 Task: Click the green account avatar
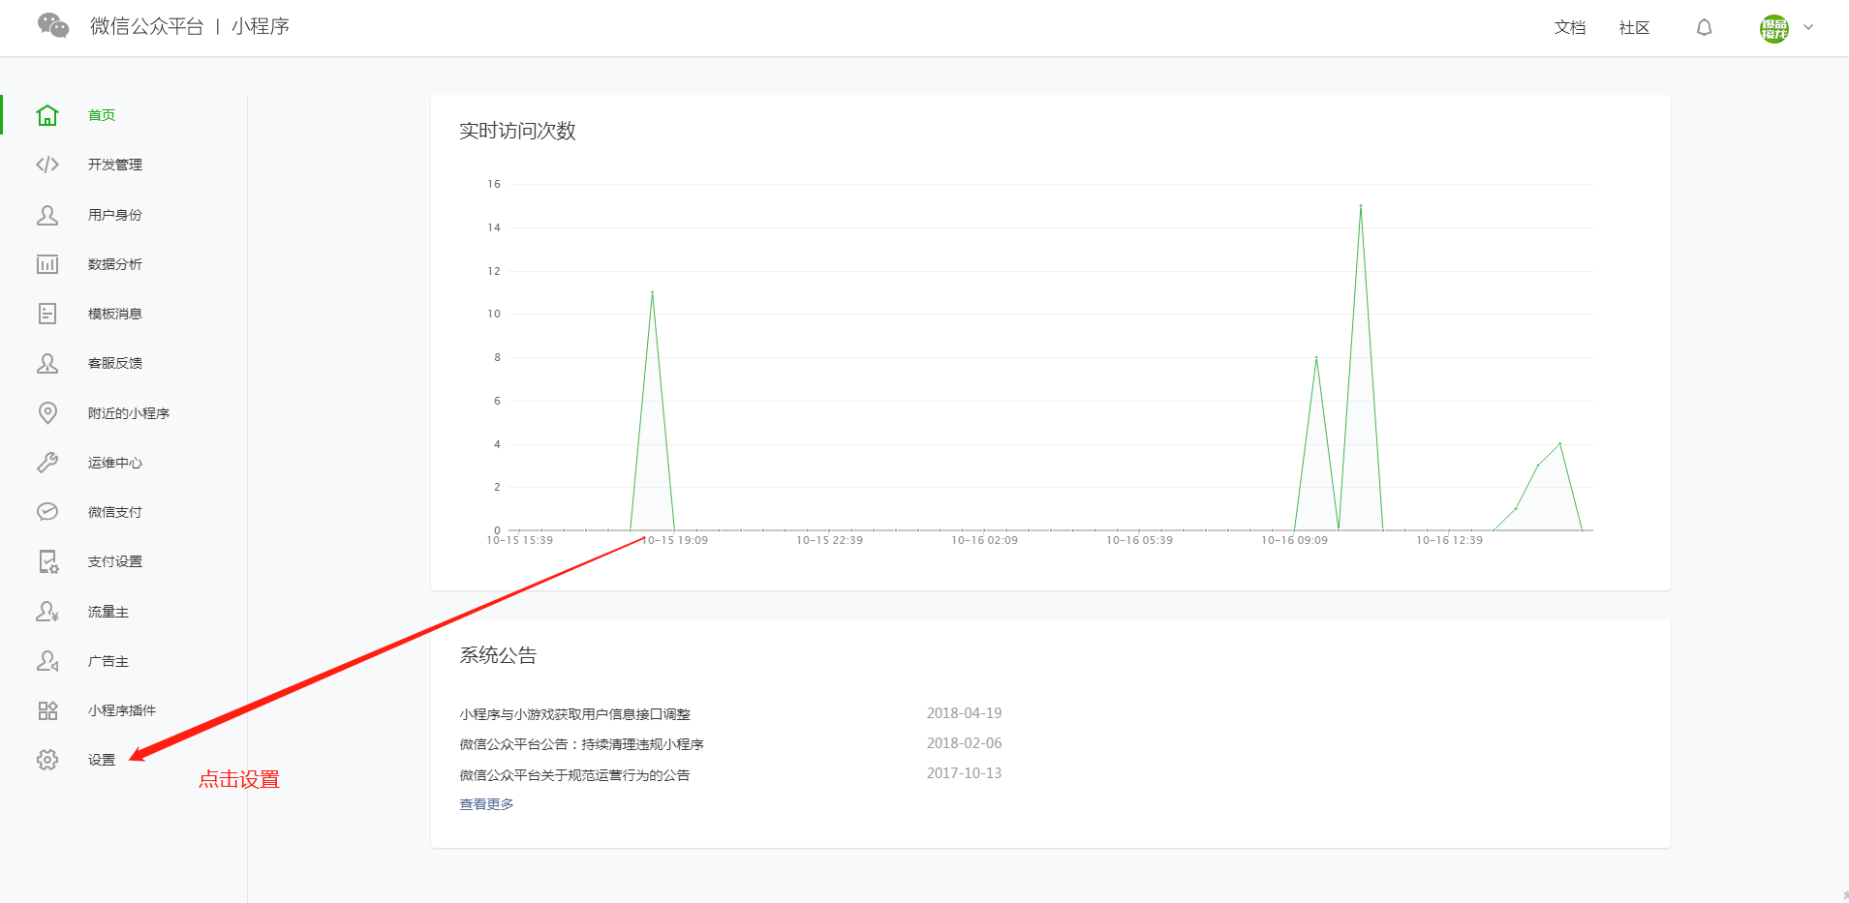click(1774, 28)
